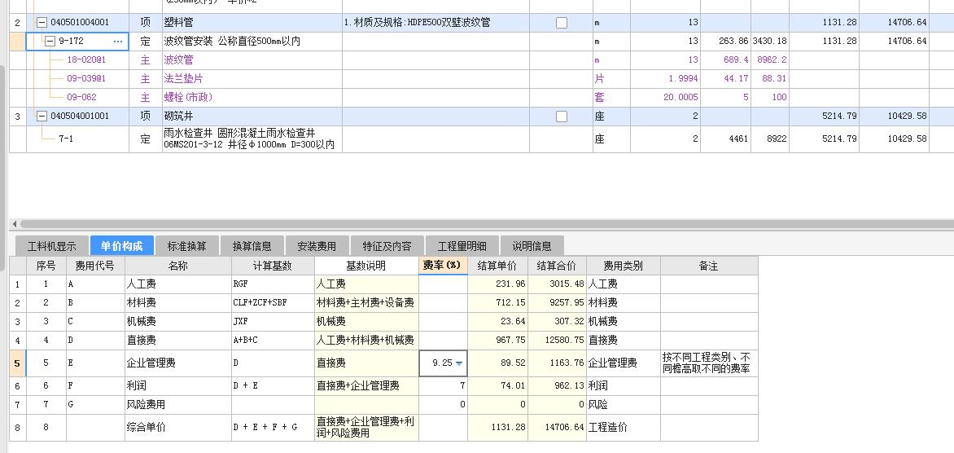
Task: Open the 特征及内容 tab
Action: [x=387, y=246]
